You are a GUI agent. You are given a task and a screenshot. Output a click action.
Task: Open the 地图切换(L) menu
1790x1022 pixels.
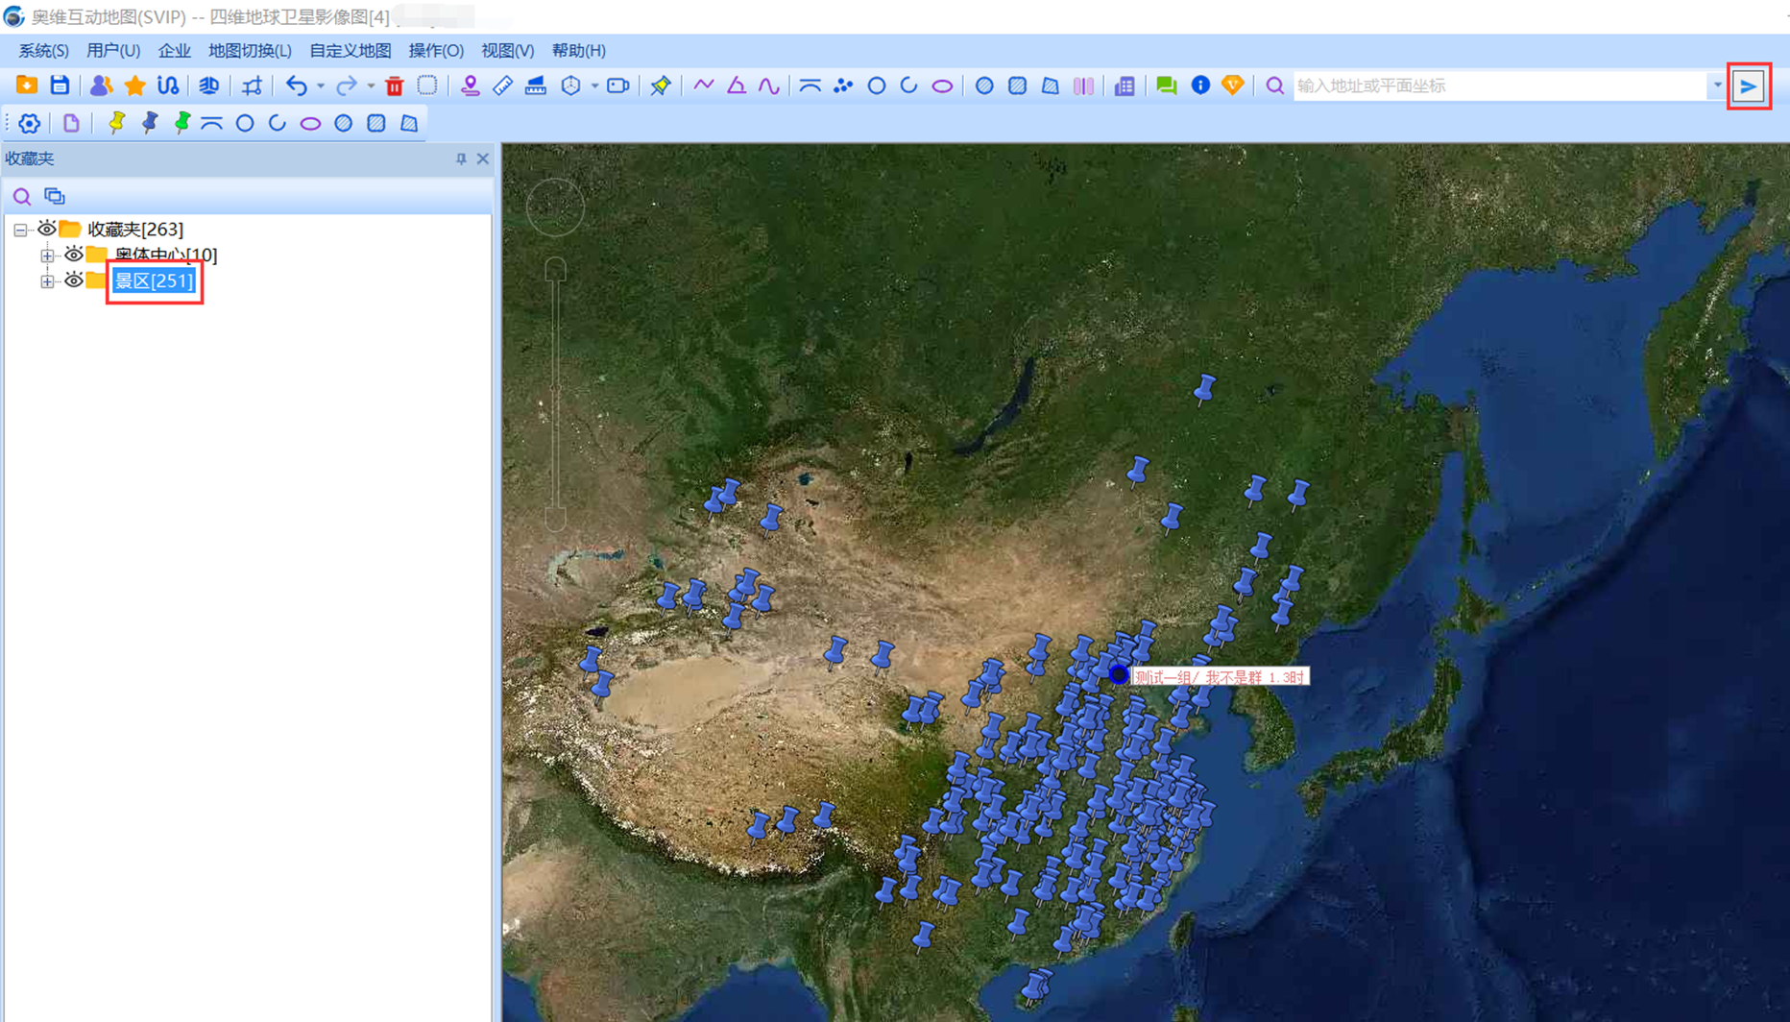(x=250, y=51)
